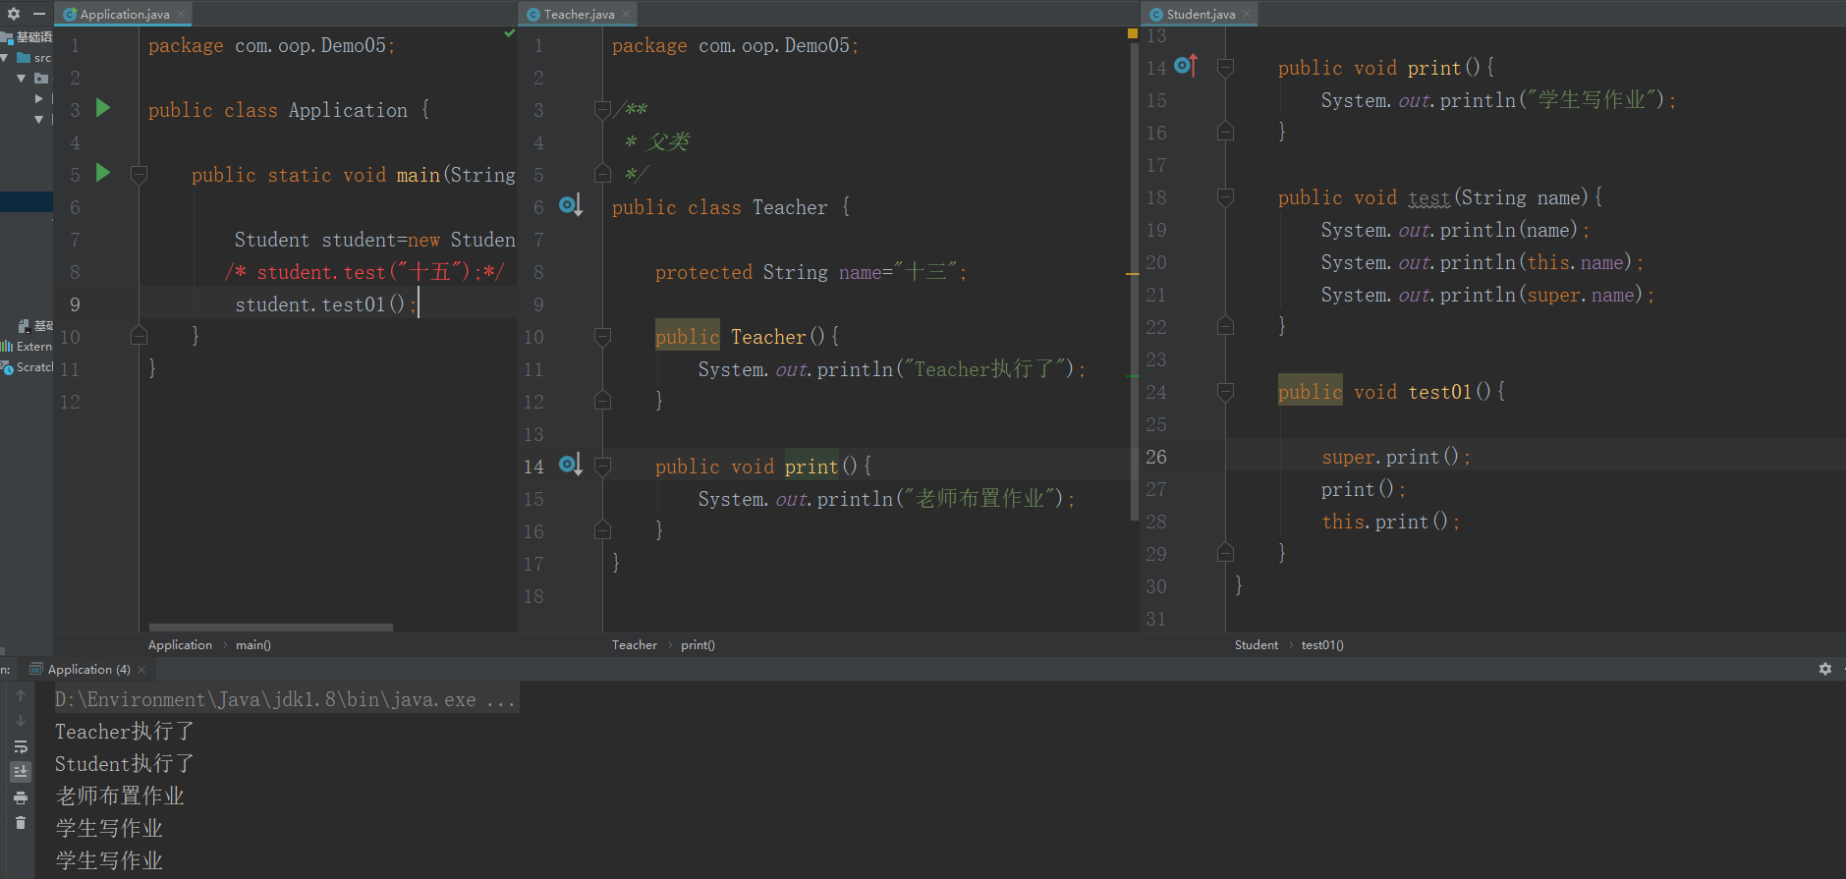Click Down the Stack Trace arrow in console
Viewport: 1846px width, 879px height.
[x=21, y=721]
